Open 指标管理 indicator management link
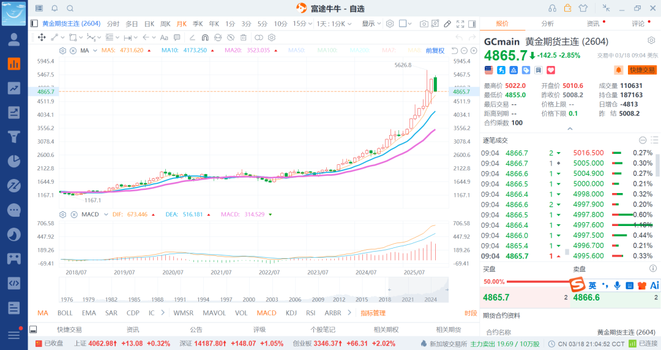Image resolution: width=661 pixels, height=350 pixels. (x=373, y=313)
